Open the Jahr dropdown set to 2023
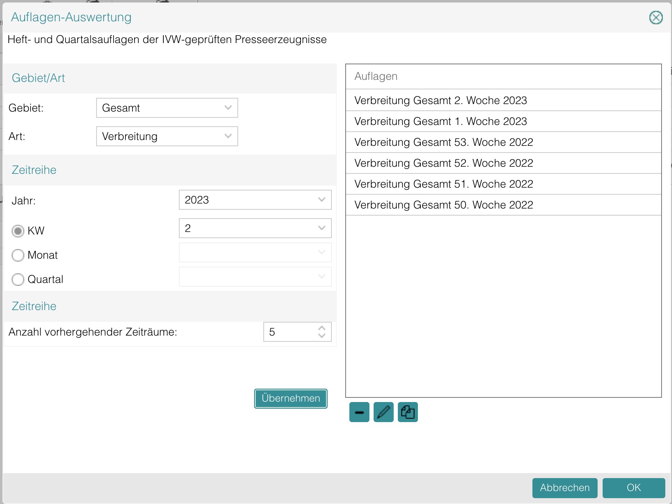The image size is (672, 504). click(x=255, y=200)
